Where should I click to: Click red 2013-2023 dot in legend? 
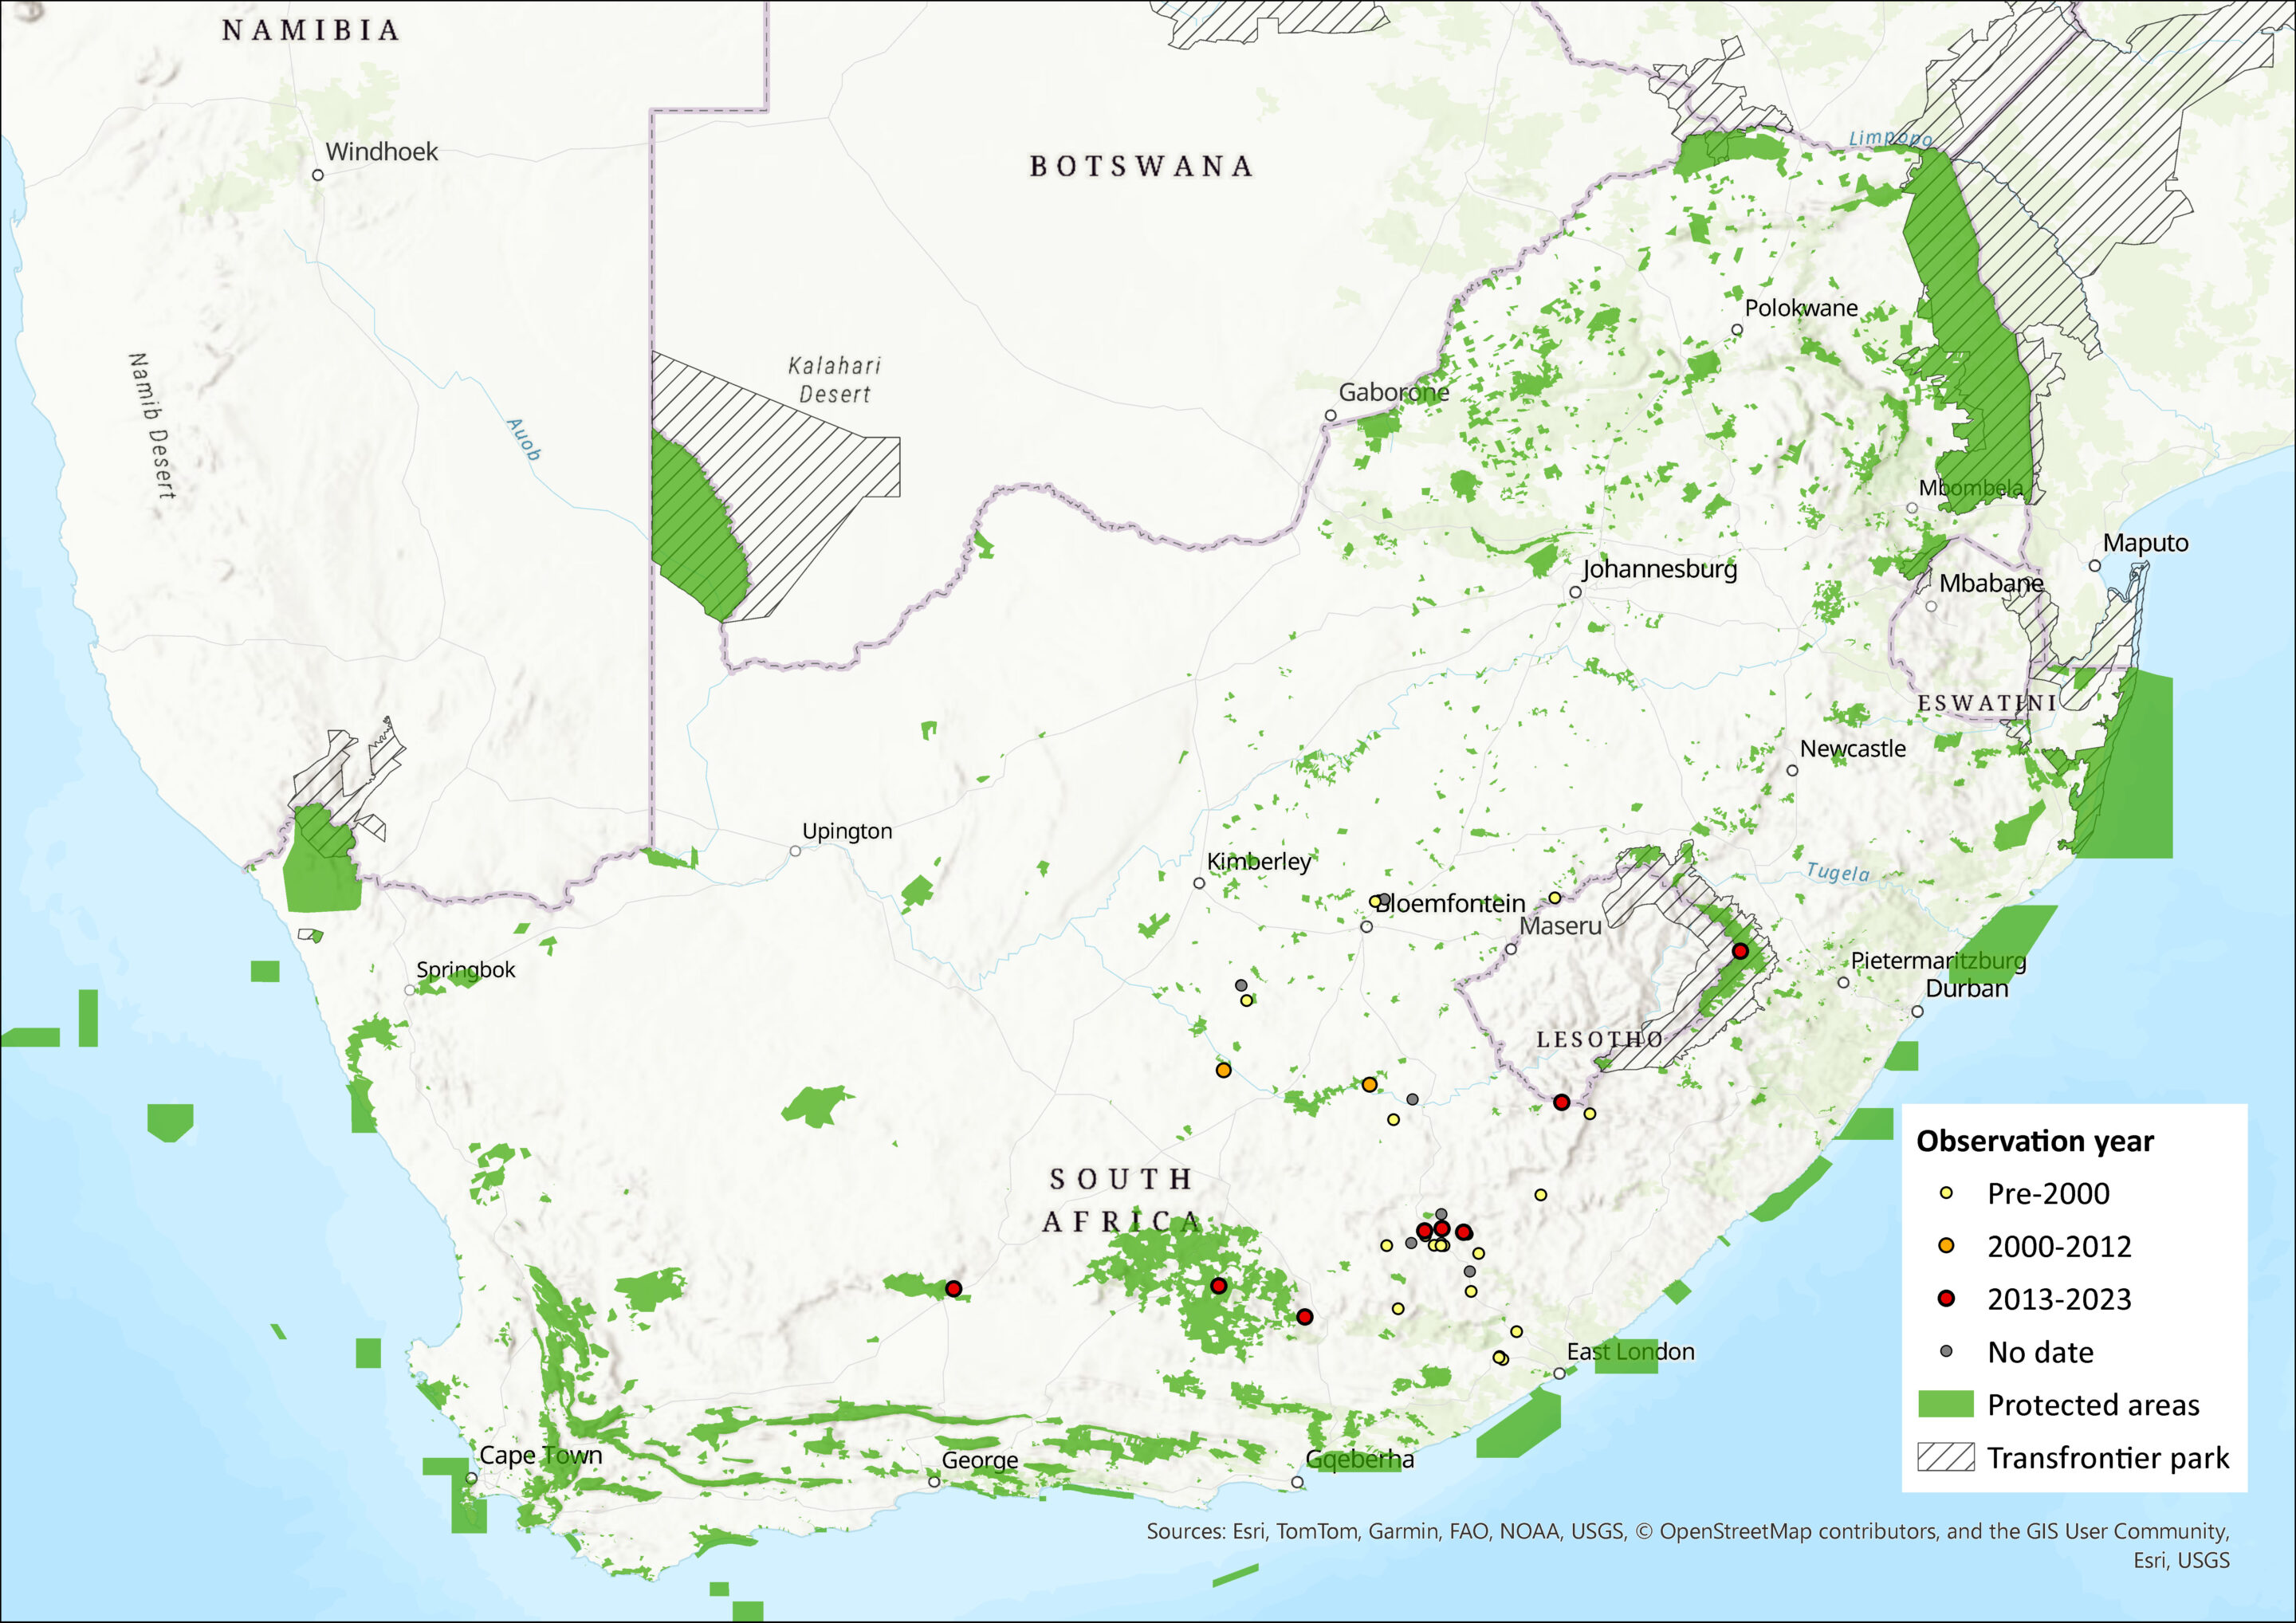[1946, 1299]
